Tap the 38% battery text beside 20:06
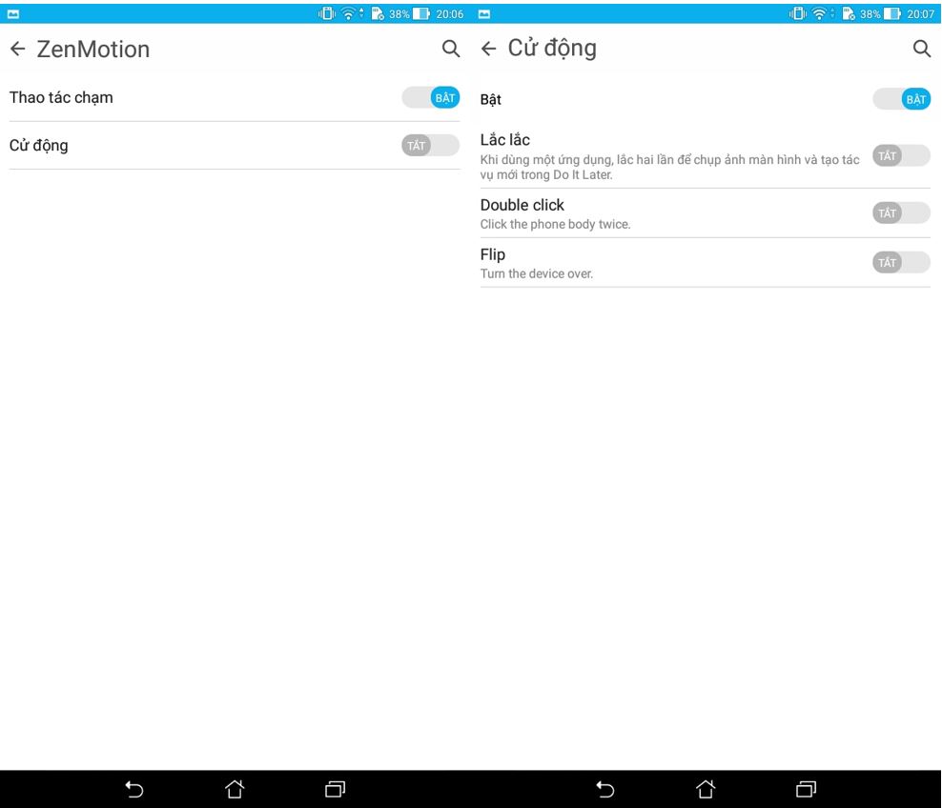The width and height of the screenshot is (942, 808). (399, 13)
